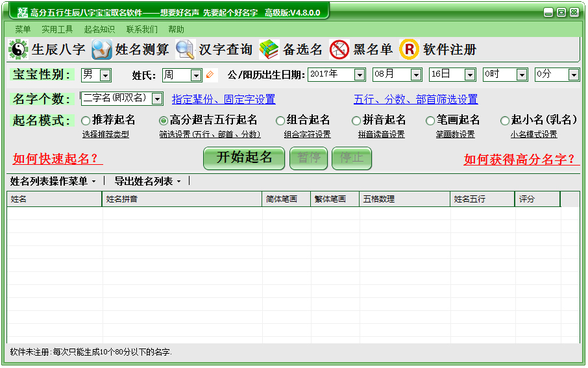Click the 暂停 pause button
This screenshot has width=588, height=368.
click(x=309, y=158)
